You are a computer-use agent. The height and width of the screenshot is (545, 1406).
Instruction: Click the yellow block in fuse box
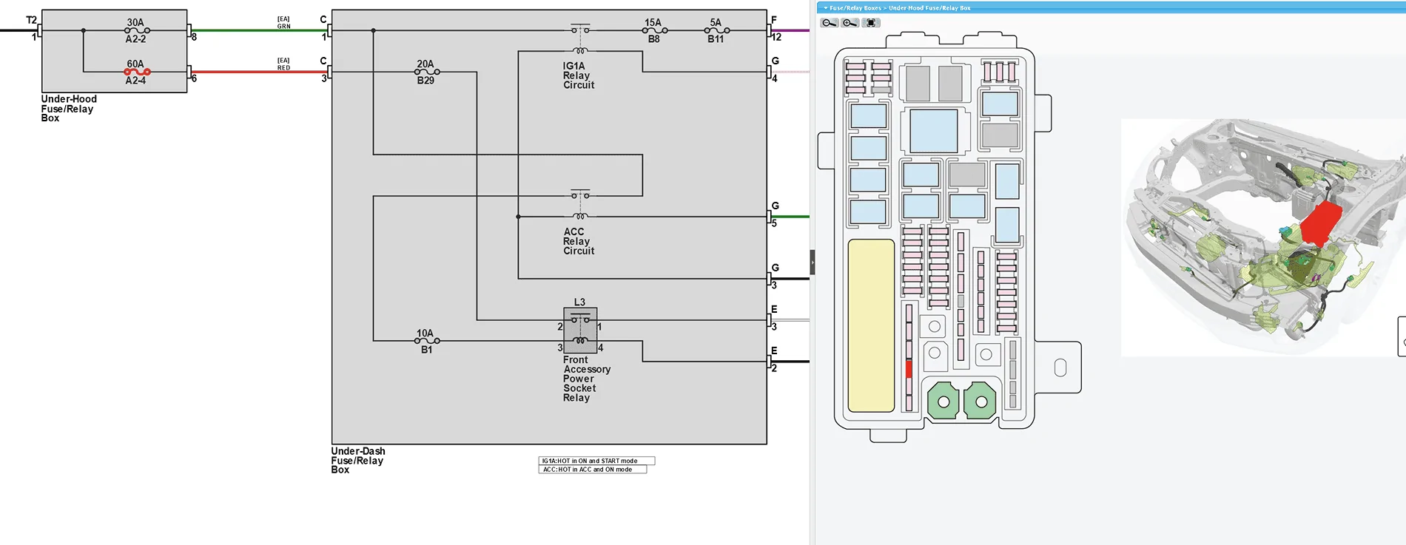tap(871, 325)
